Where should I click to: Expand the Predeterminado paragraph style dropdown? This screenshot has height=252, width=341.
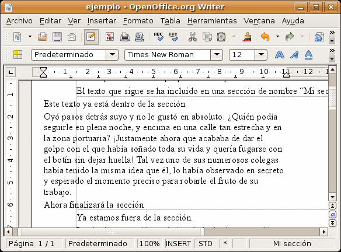112,54
